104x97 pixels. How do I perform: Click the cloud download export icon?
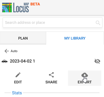pos(85,75)
